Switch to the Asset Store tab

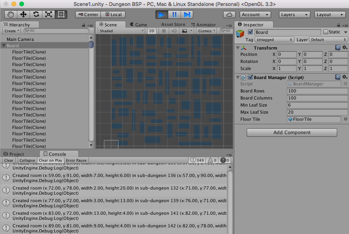[173, 24]
